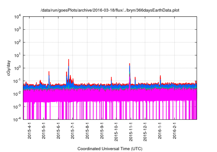Select the 2015-5-1 date tick label
The width and height of the screenshot is (217, 152).
(x=44, y=131)
